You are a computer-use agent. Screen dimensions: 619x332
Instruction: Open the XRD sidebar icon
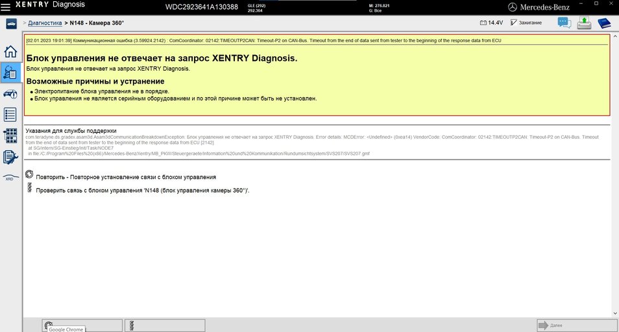[x=10, y=178]
